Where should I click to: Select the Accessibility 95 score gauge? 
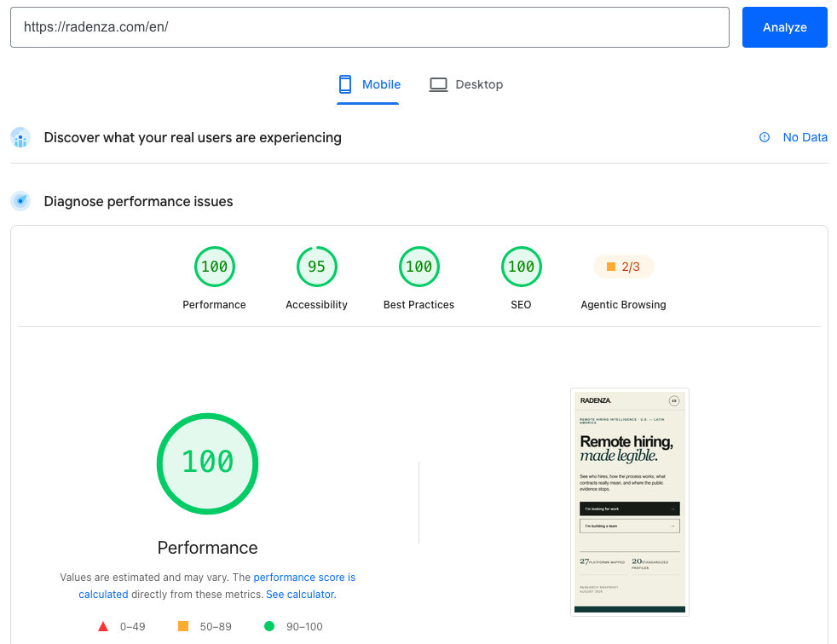click(x=316, y=267)
